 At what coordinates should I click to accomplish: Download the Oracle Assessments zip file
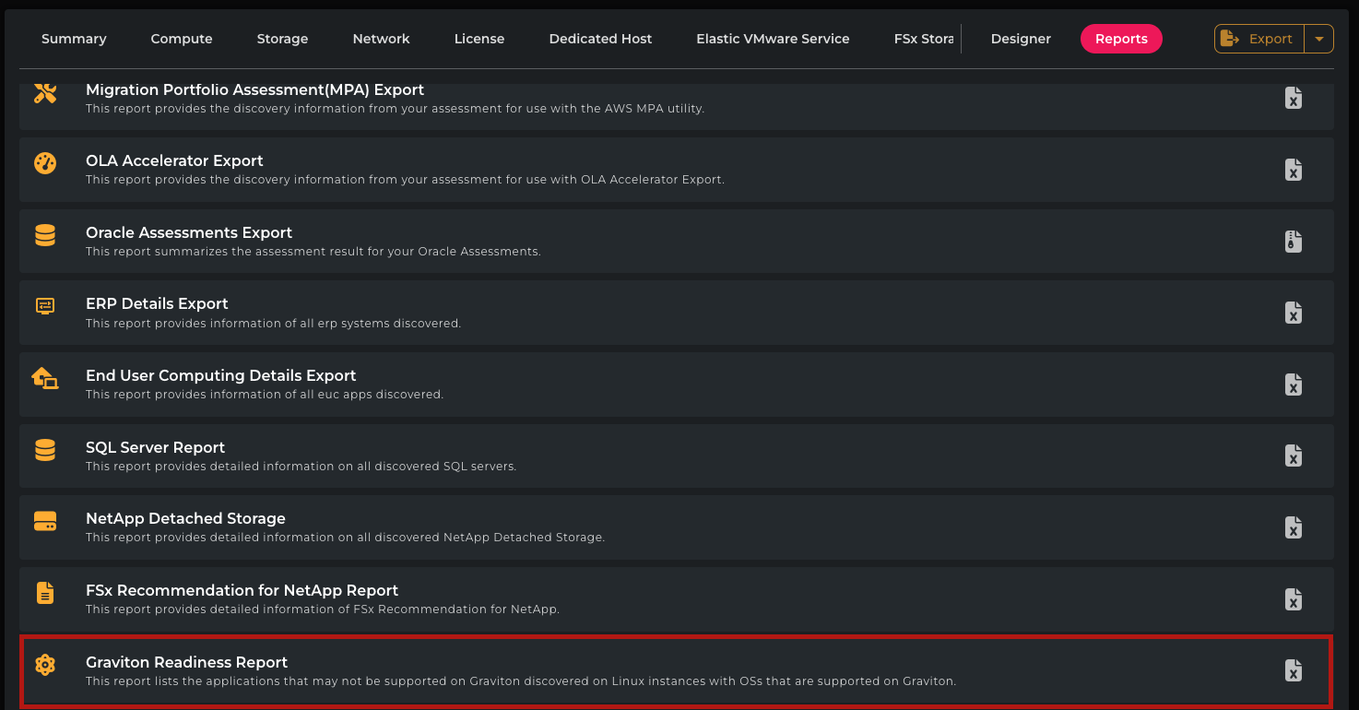[x=1294, y=241]
